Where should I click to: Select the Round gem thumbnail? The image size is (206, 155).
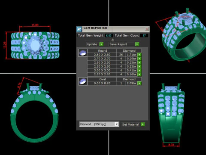pyautogui.click(x=83, y=53)
